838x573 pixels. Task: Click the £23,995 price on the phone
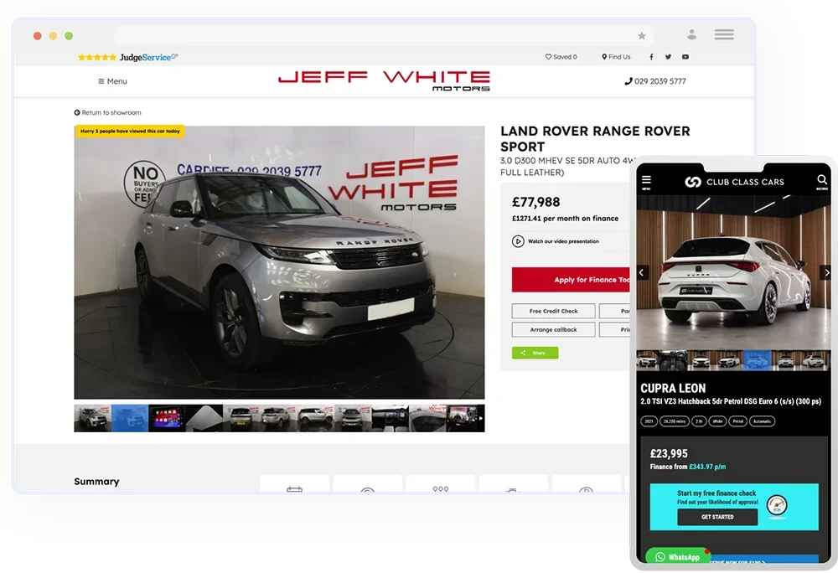coord(669,453)
